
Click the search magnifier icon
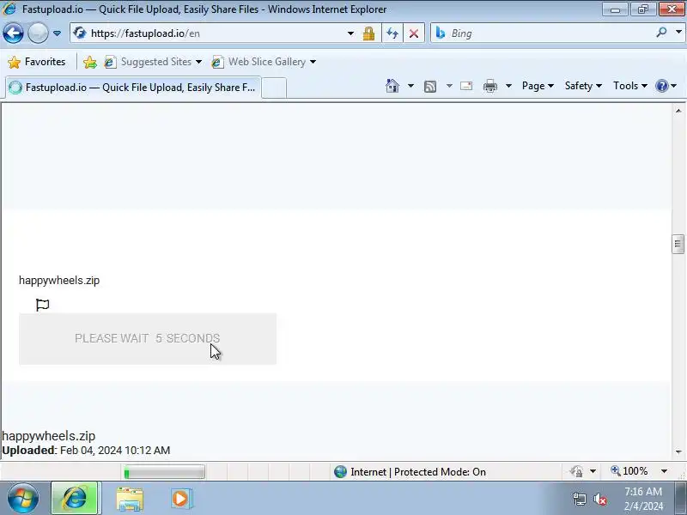(661, 33)
